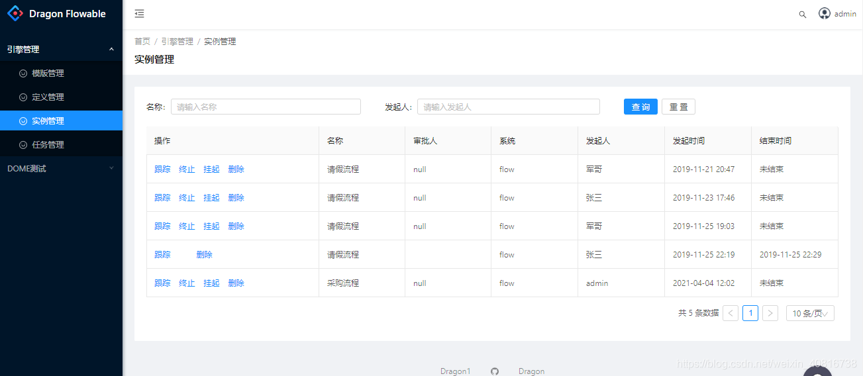Click 删除 for 军哥's 20:47 instance
The height and width of the screenshot is (376, 863).
pos(236,169)
